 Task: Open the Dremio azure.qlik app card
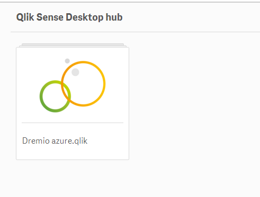pyautogui.click(x=73, y=104)
